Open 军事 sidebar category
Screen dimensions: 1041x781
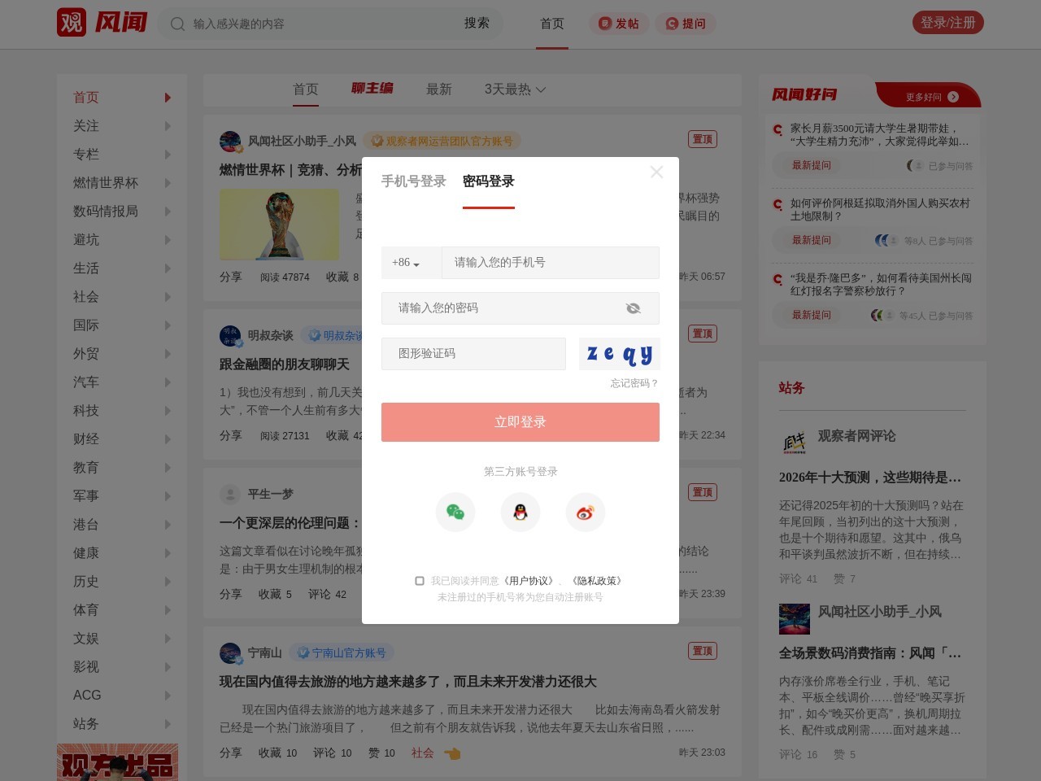(86, 496)
